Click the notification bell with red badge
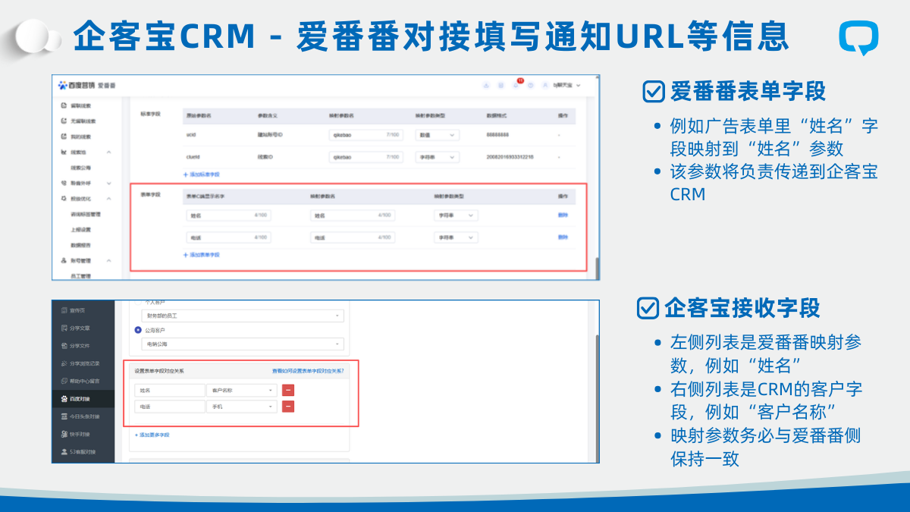910x512 pixels. click(x=516, y=85)
